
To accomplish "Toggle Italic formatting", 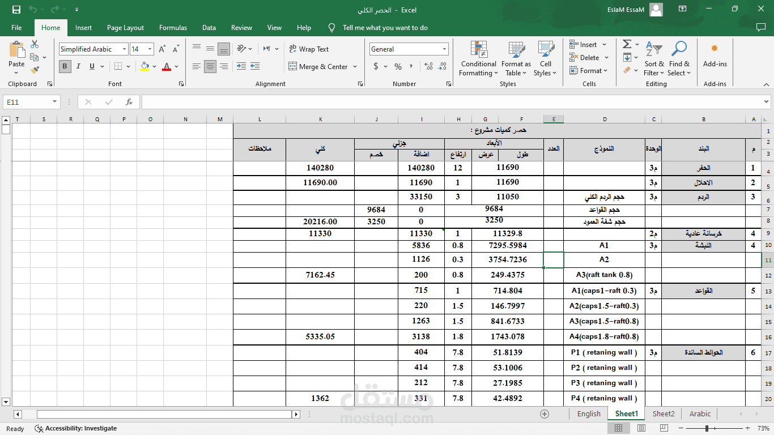I will (79, 66).
